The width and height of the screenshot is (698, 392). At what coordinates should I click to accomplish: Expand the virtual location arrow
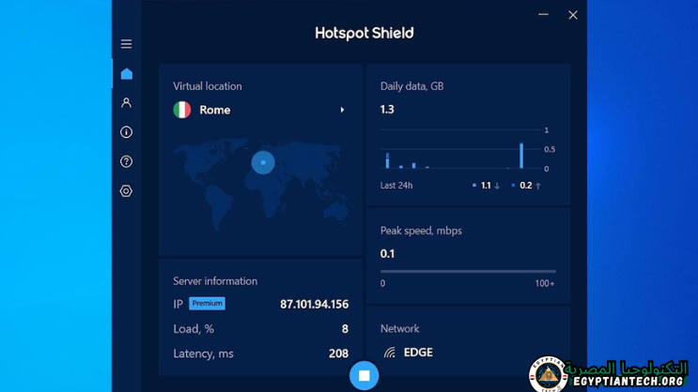[x=342, y=110]
